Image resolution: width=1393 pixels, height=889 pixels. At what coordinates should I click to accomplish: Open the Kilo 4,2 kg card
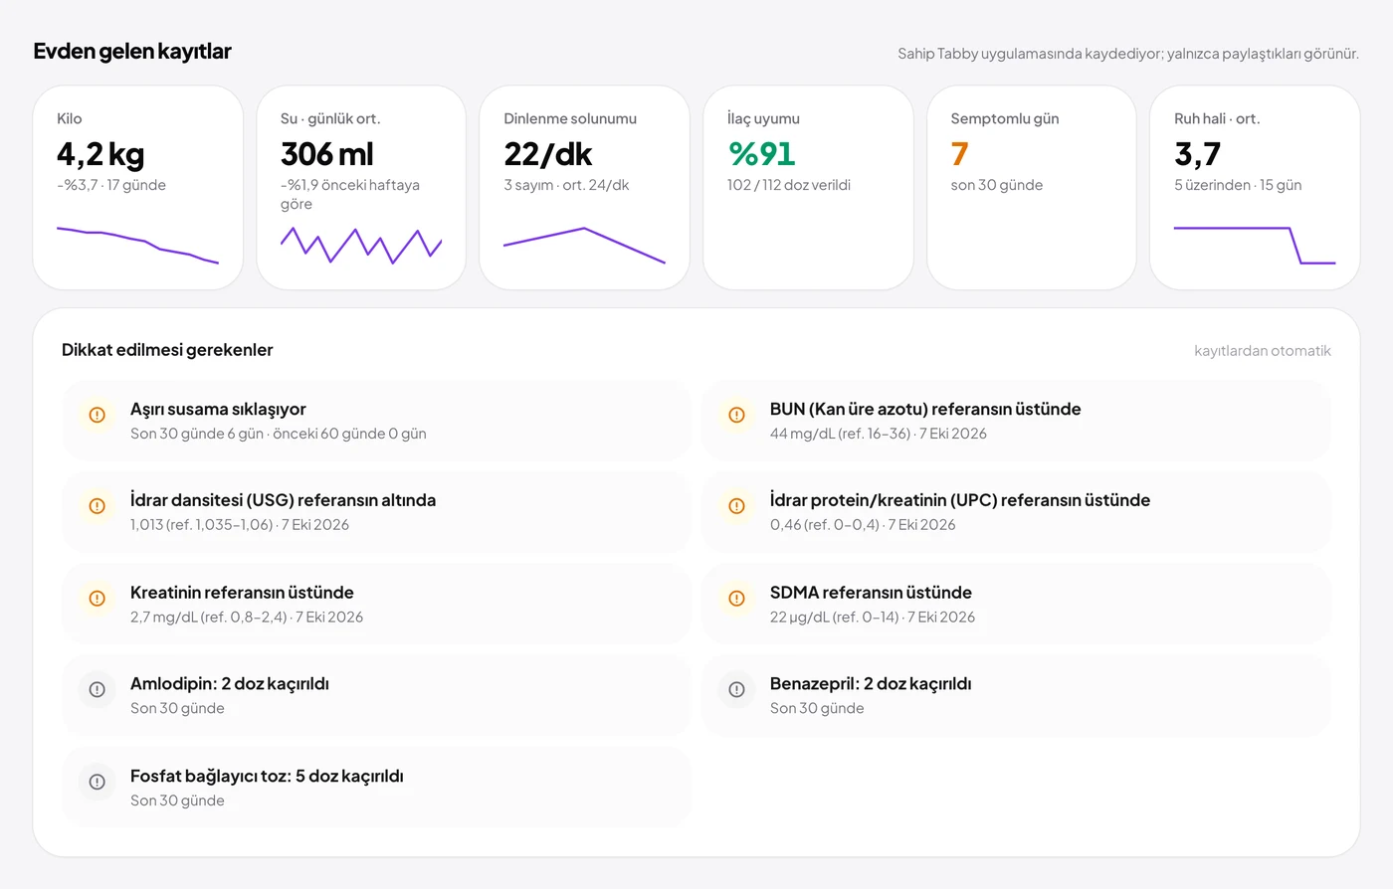138,188
